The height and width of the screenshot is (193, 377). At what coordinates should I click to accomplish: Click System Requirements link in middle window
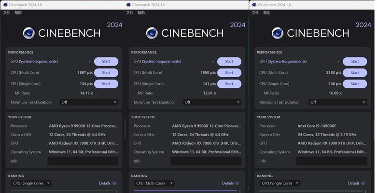(x=162, y=62)
